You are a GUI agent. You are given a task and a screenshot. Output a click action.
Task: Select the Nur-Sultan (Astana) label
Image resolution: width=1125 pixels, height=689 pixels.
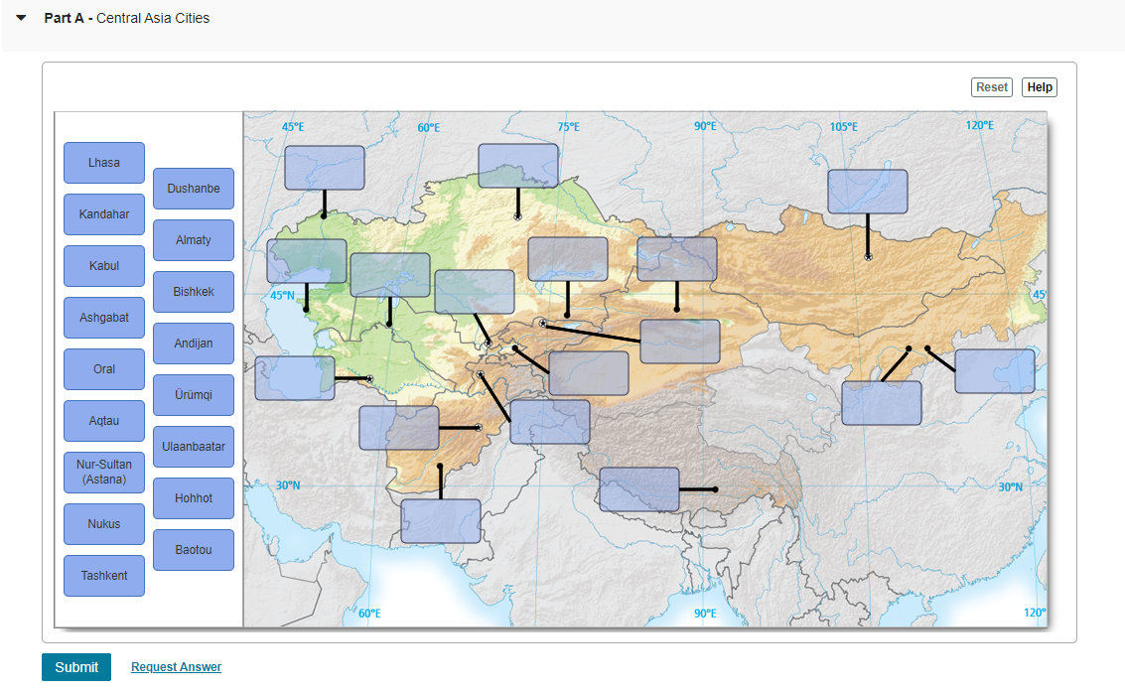(x=104, y=473)
